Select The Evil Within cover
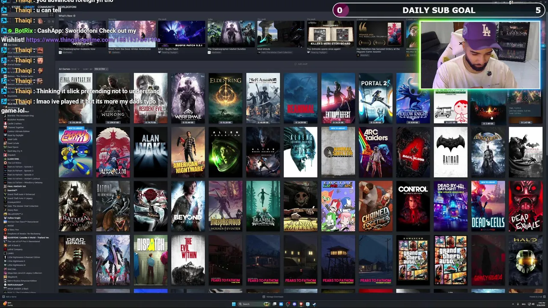Viewport: 548px width, 308px height. point(188,260)
